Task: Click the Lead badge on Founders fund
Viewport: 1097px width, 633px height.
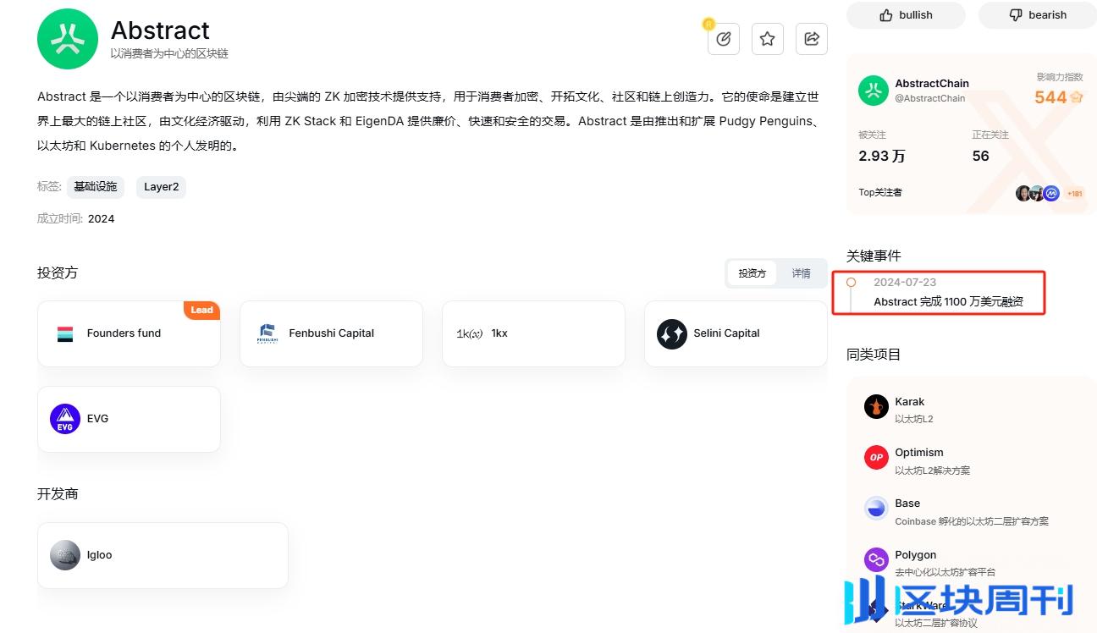Action: pyautogui.click(x=201, y=310)
